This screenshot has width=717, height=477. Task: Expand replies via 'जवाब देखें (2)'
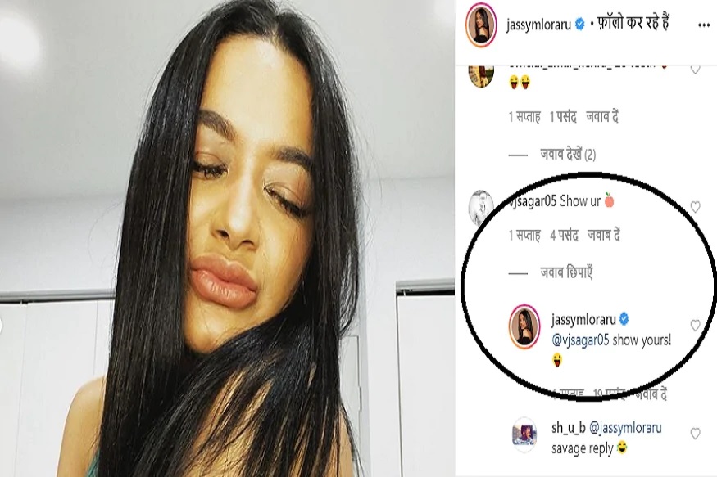568,155
